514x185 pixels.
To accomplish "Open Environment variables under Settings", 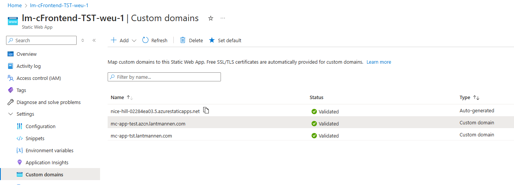I will [x=50, y=150].
